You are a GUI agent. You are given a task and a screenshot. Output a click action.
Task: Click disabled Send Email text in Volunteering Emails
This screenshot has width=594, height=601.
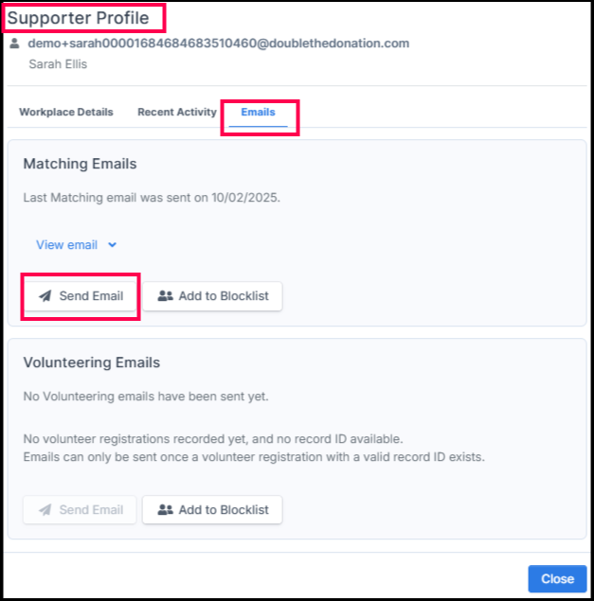click(x=91, y=510)
